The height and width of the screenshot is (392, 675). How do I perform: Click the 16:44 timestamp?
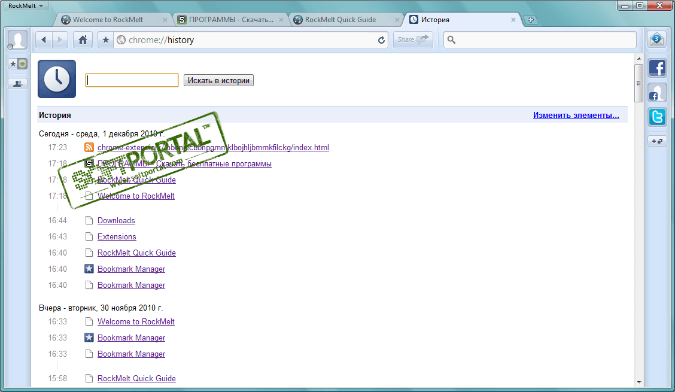[x=57, y=221]
